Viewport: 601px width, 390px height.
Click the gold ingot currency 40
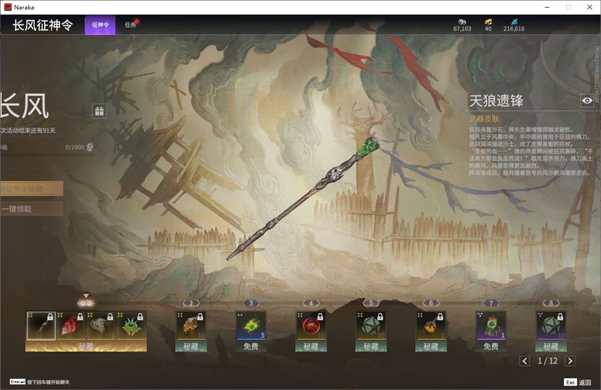[488, 25]
